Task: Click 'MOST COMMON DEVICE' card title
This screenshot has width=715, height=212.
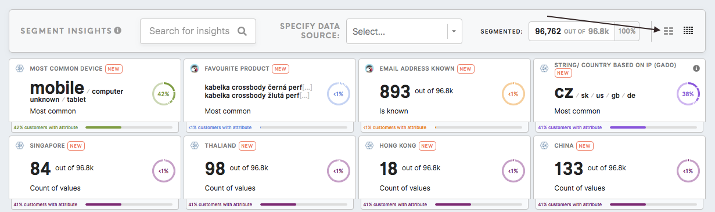Action: 66,69
